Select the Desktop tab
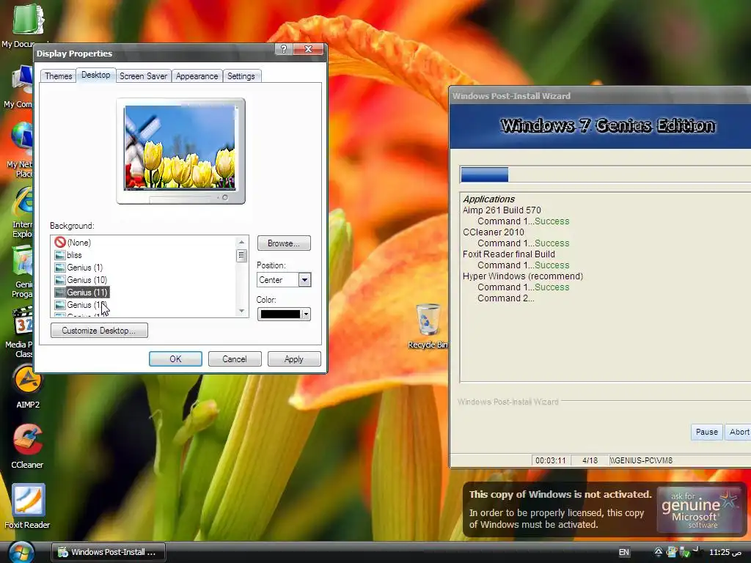The image size is (751, 563). [96, 76]
